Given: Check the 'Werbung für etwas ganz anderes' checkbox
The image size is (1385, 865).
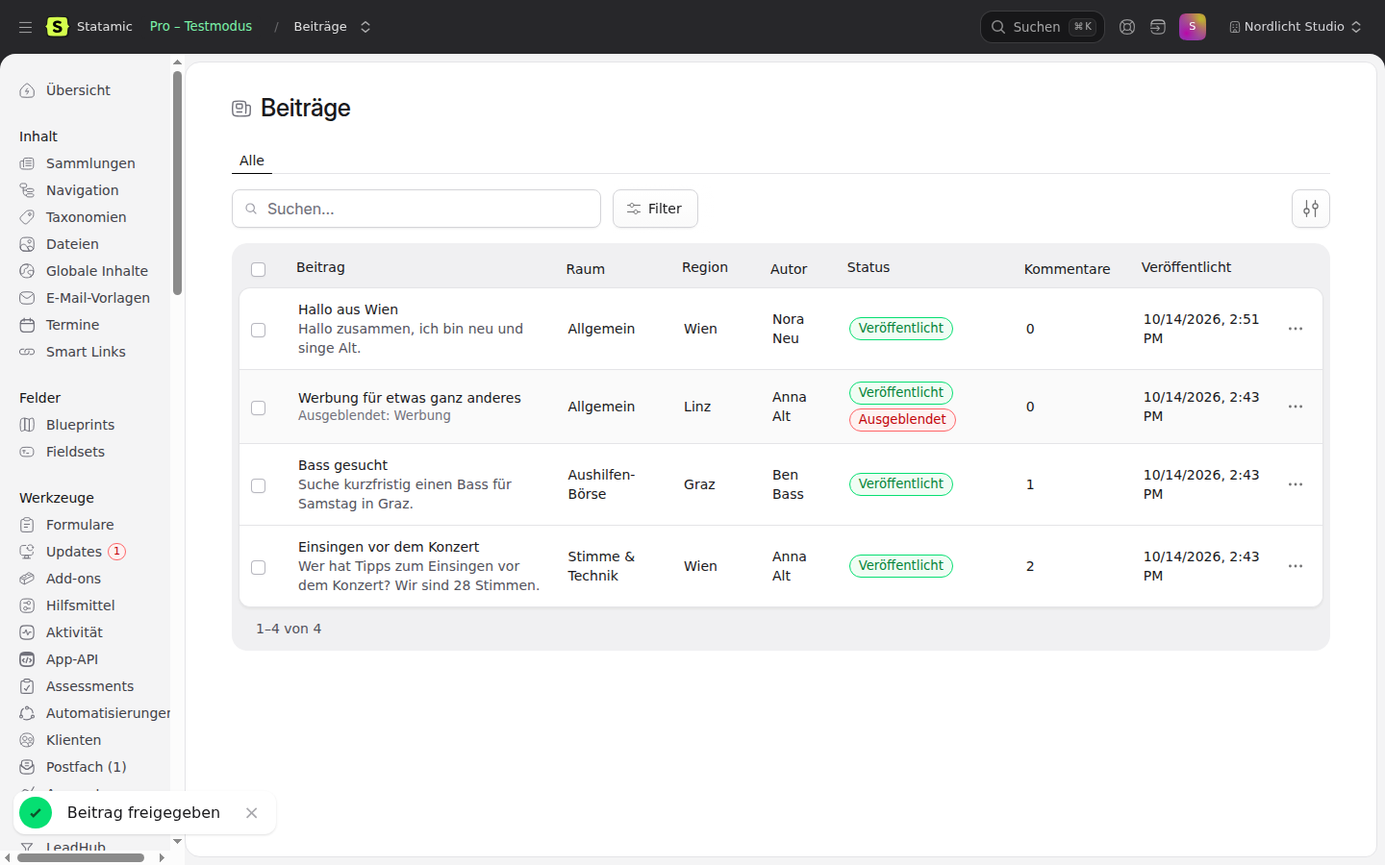Looking at the screenshot, I should click(x=258, y=408).
